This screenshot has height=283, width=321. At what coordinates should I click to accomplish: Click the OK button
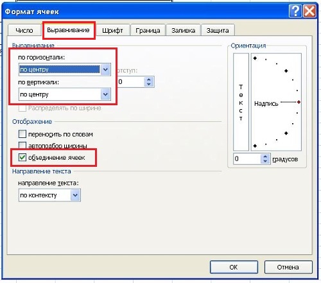tap(234, 267)
